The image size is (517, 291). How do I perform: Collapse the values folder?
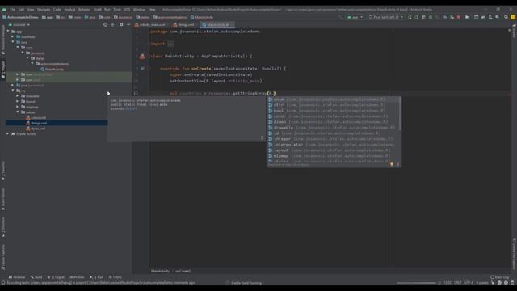pyautogui.click(x=18, y=112)
